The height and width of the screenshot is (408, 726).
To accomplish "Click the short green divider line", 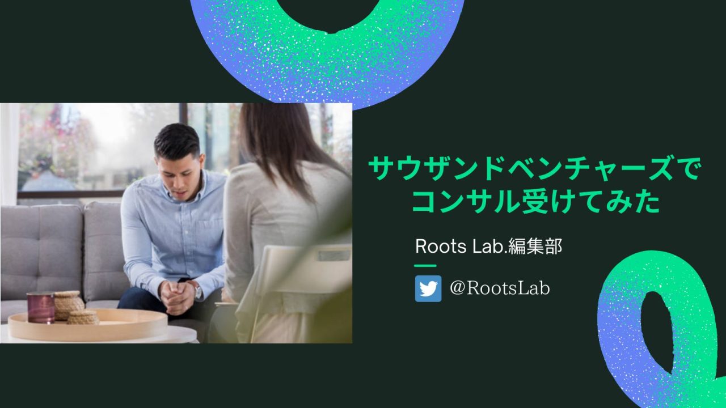I will (x=426, y=265).
